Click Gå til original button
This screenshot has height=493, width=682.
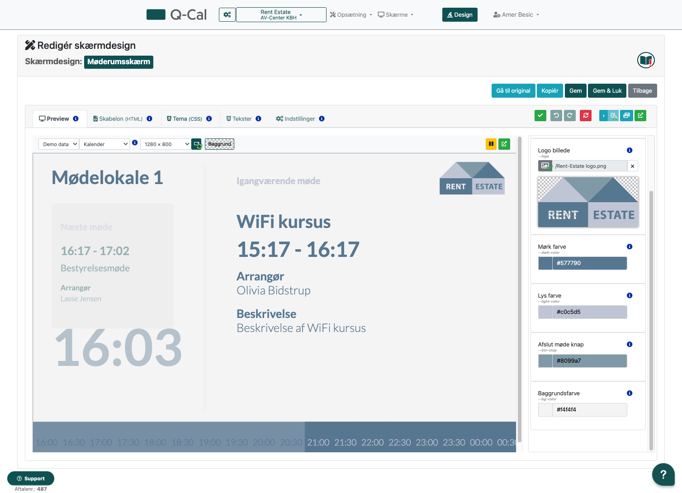[513, 90]
